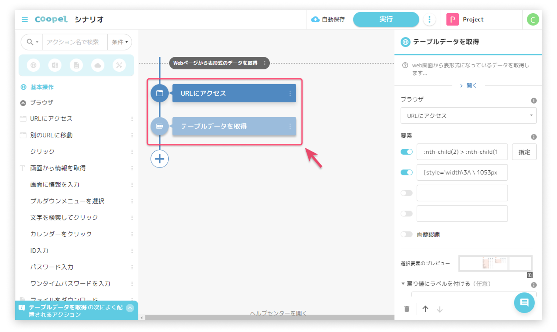557x332 pixels.
Task: Click the 指定 button
Action: coord(524,152)
